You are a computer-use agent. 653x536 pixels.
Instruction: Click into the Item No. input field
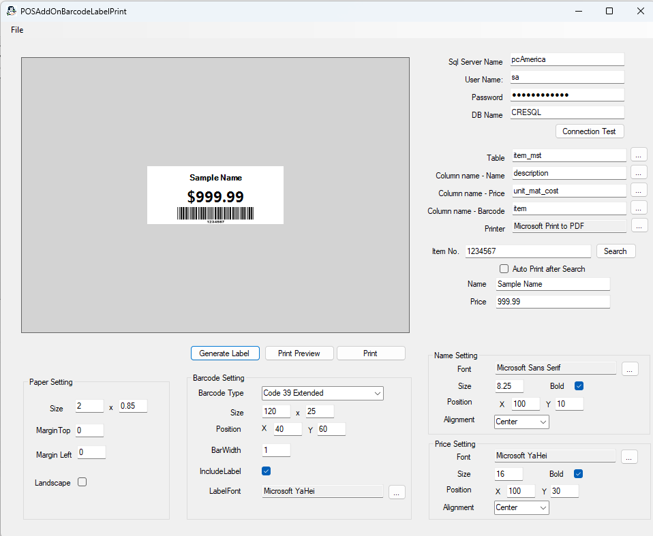(x=528, y=251)
